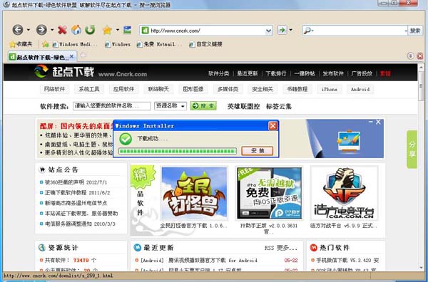Open the Windows bookmark link

click(118, 44)
